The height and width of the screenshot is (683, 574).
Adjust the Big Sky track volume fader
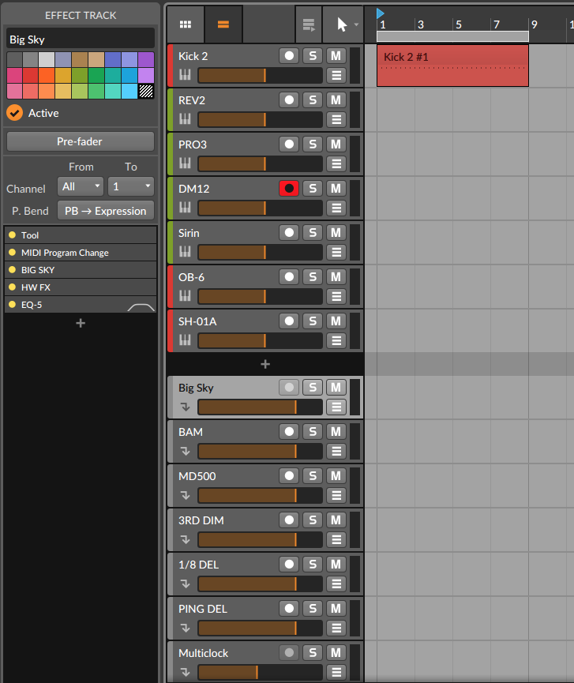[x=260, y=407]
